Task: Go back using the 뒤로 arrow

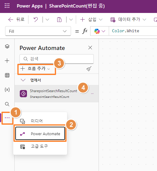Action: 16,20
